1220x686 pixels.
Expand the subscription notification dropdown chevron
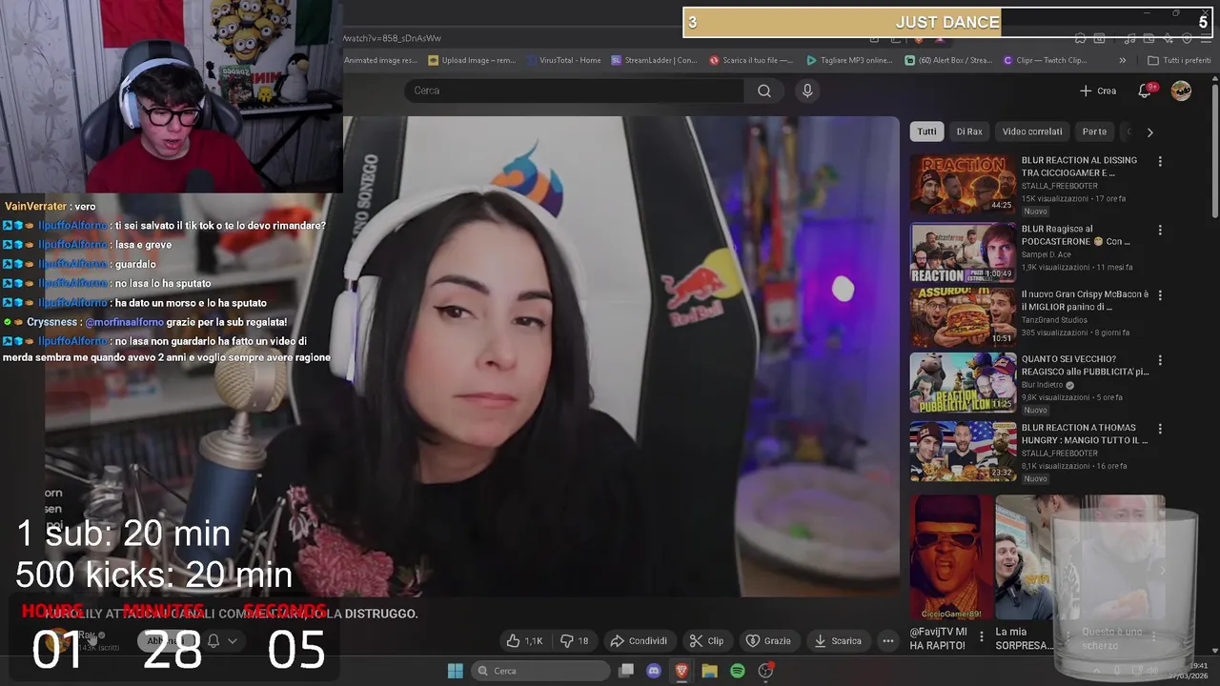pos(232,641)
